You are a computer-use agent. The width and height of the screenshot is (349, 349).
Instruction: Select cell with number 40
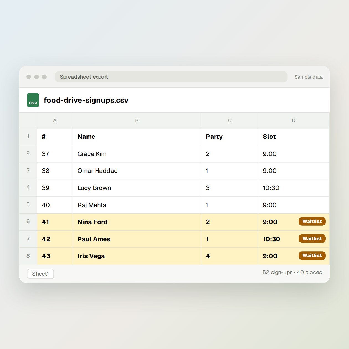coord(55,205)
